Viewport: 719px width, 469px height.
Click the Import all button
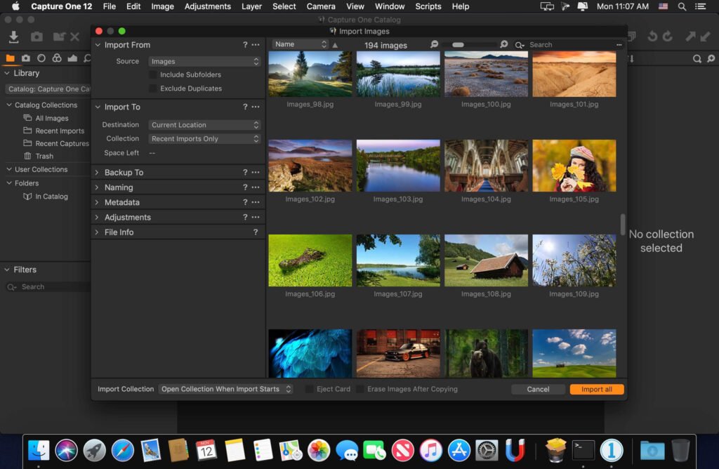596,388
